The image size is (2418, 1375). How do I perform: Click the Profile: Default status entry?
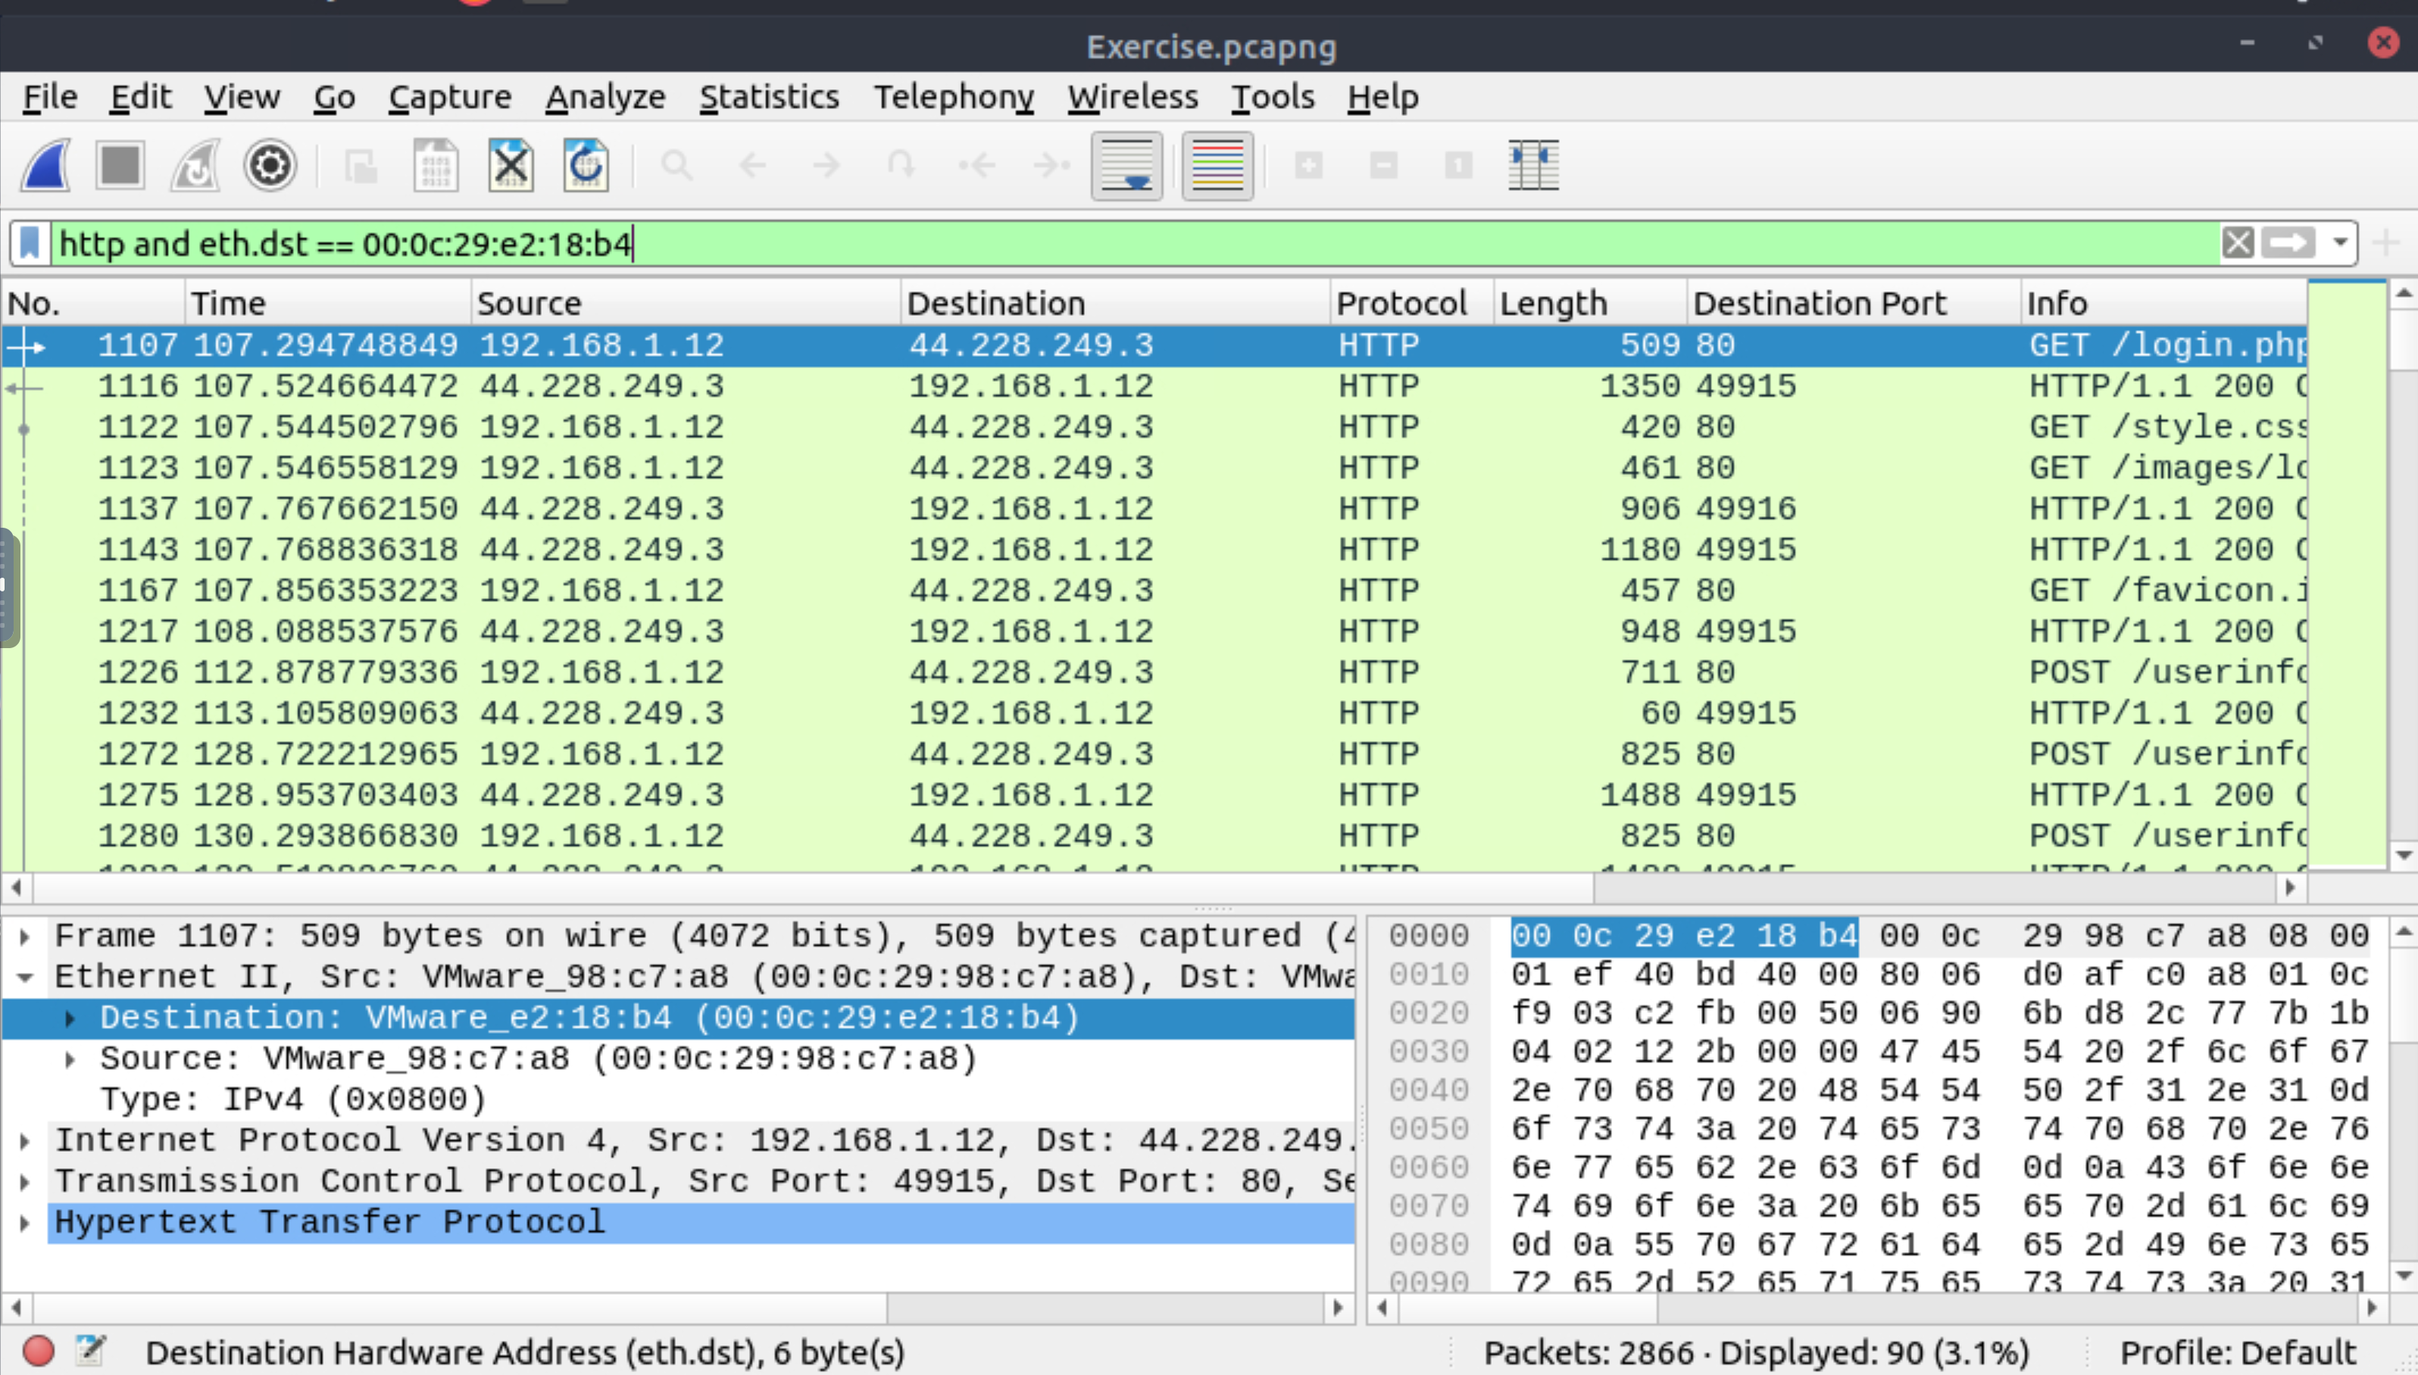2238,1352
